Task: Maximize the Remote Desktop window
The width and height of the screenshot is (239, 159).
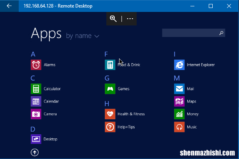Action: click(211, 6)
